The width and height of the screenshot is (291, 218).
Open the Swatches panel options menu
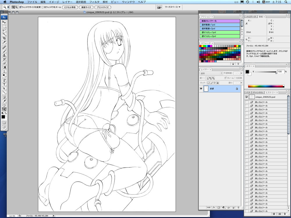(x=242, y=44)
